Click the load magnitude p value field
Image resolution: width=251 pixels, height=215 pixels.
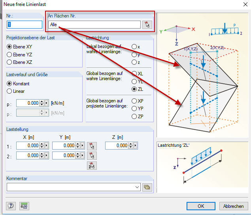[x=28, y=103]
